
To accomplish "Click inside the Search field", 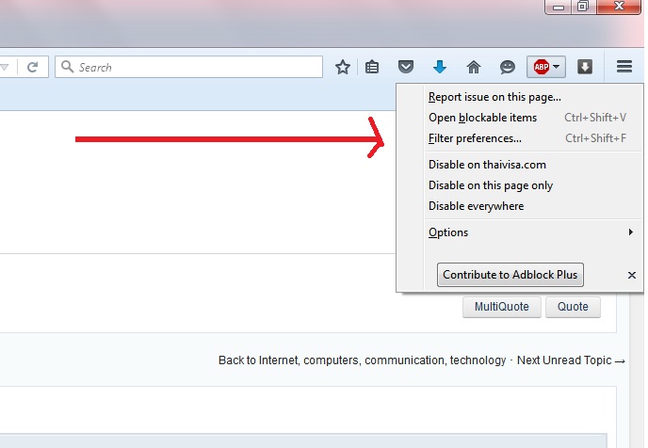I will [189, 67].
